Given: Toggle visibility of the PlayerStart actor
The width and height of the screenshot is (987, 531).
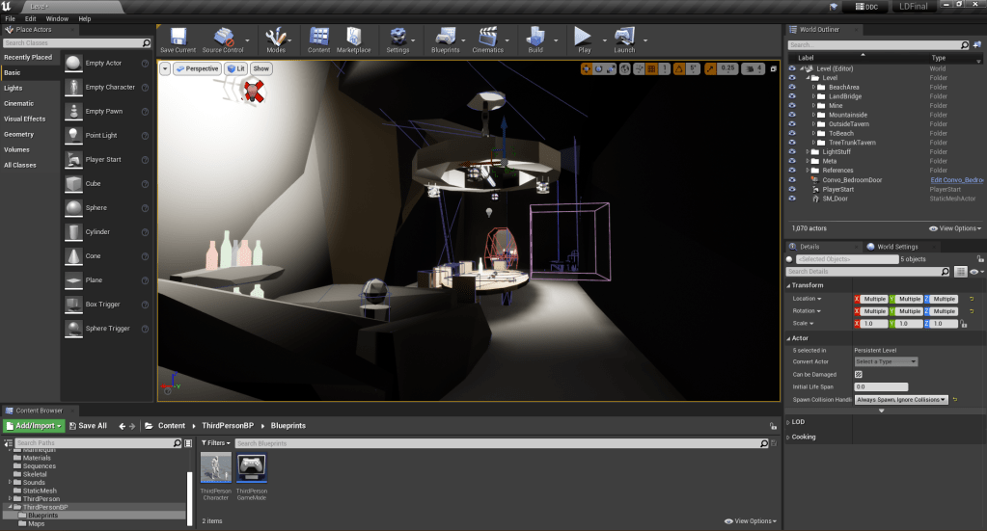Looking at the screenshot, I should tap(792, 189).
